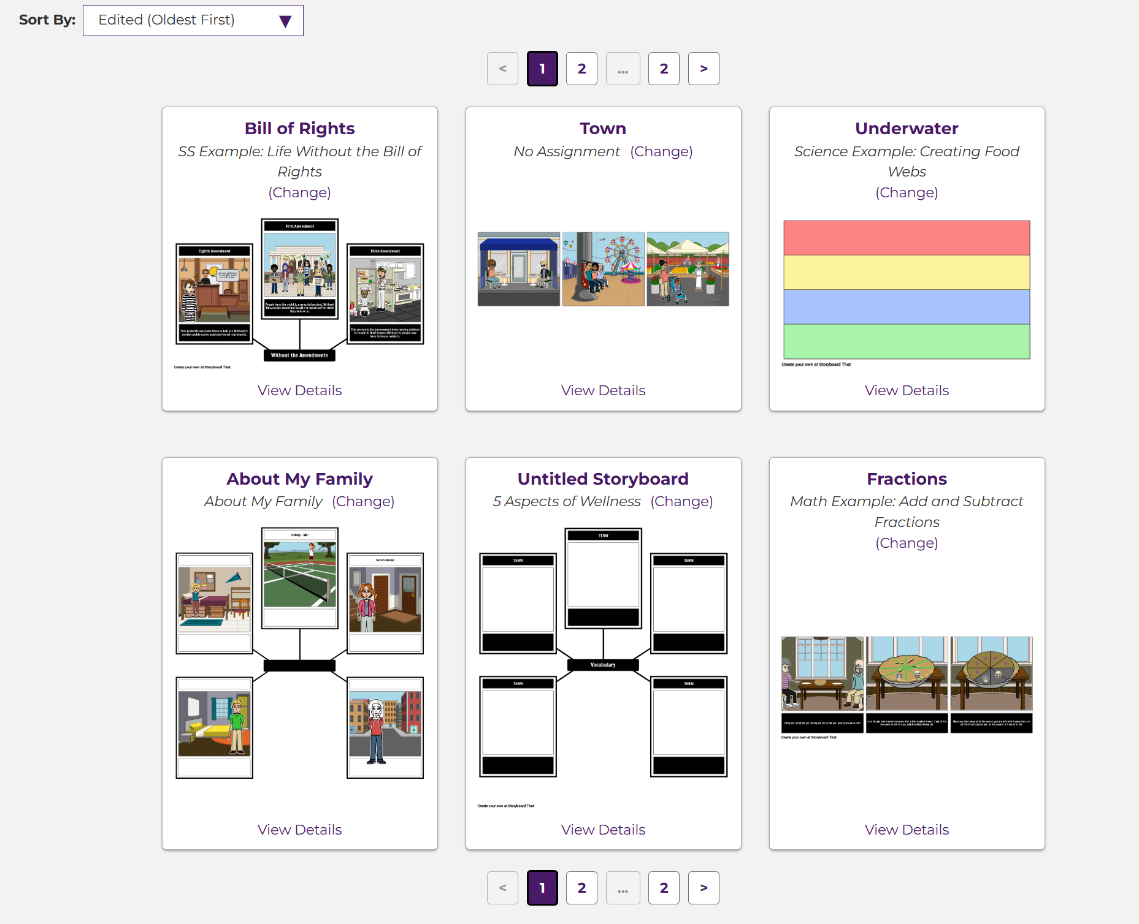Image resolution: width=1139 pixels, height=924 pixels.
Task: View Details of Town storyboard
Action: point(603,390)
